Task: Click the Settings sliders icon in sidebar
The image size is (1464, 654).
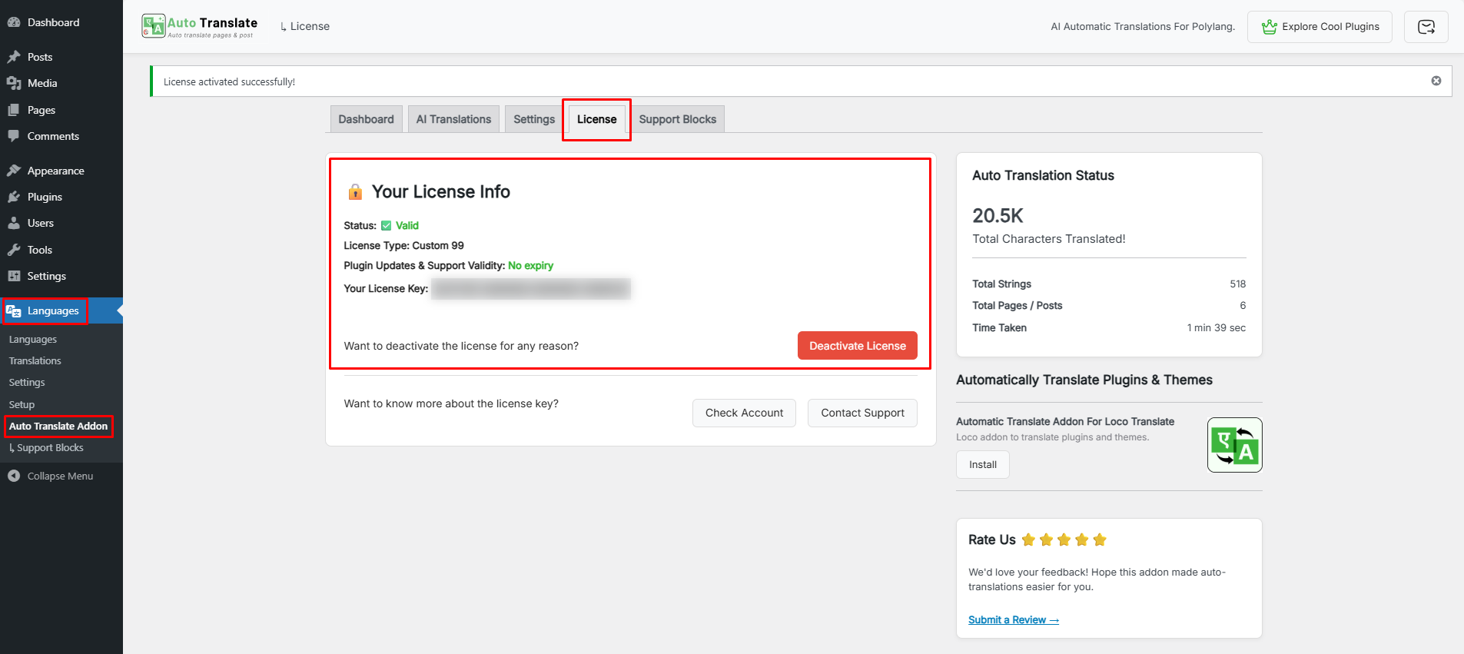Action: tap(14, 276)
